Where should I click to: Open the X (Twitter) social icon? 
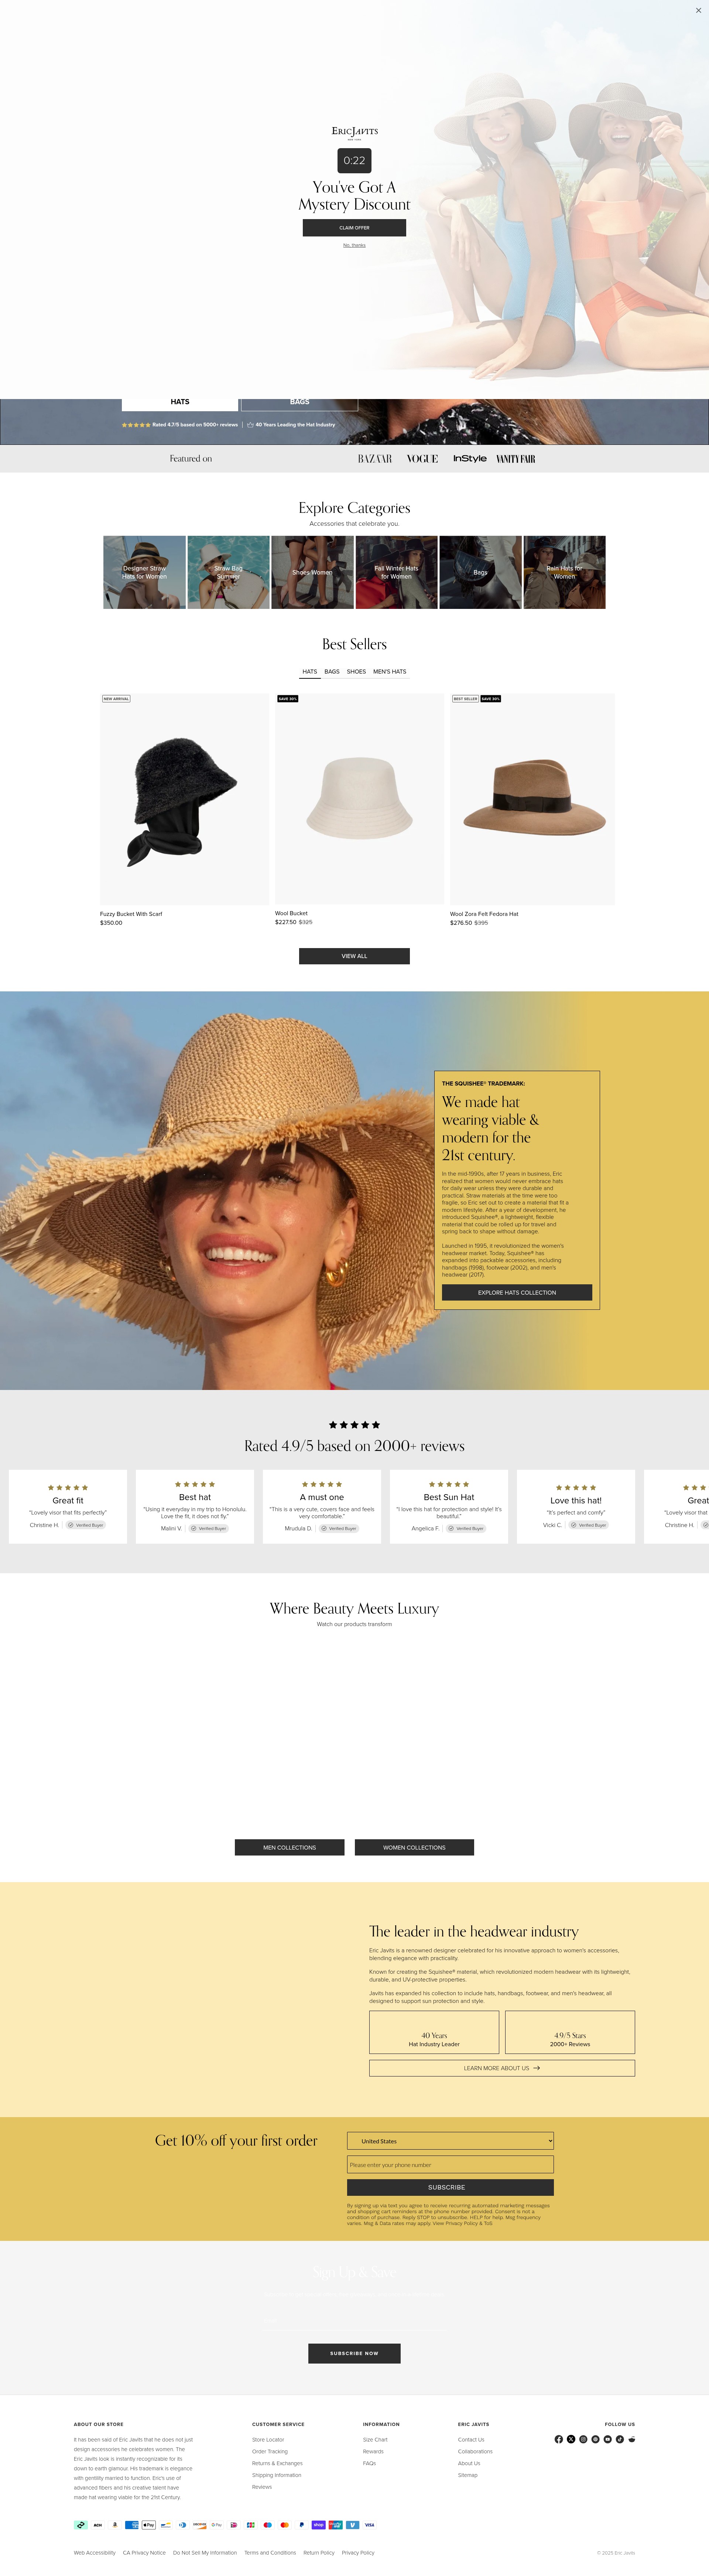pos(571,2439)
